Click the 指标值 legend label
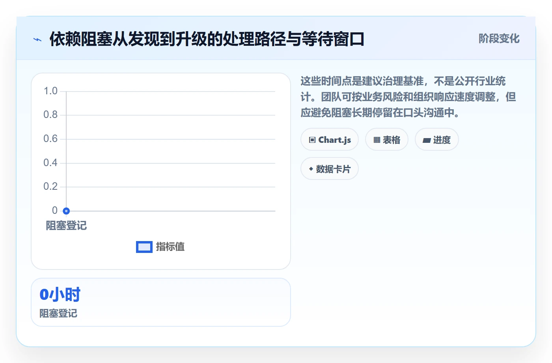The image size is (552, 363). [x=170, y=247]
